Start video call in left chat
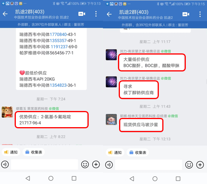 (82, 14)
